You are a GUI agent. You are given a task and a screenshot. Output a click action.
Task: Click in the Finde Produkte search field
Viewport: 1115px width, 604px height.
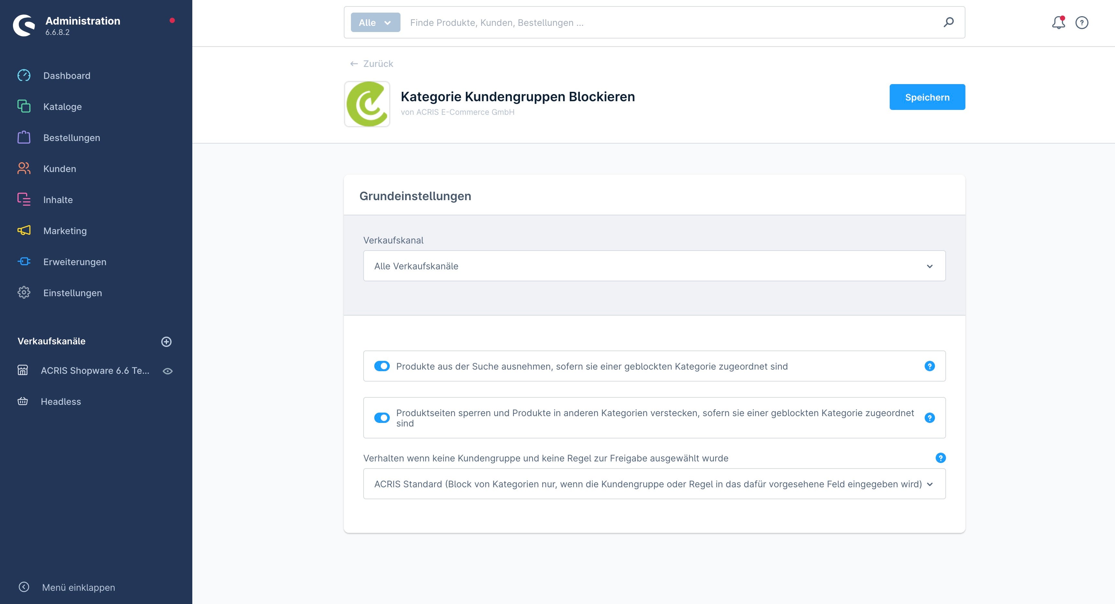tap(671, 23)
